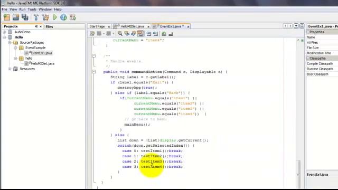Minimize the Projects panel
This screenshot has height=190, width=338.
click(x=36, y=26)
